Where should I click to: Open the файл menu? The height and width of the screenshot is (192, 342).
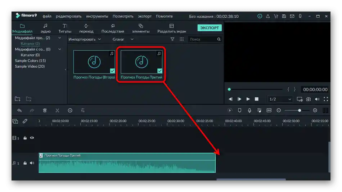tap(47, 16)
